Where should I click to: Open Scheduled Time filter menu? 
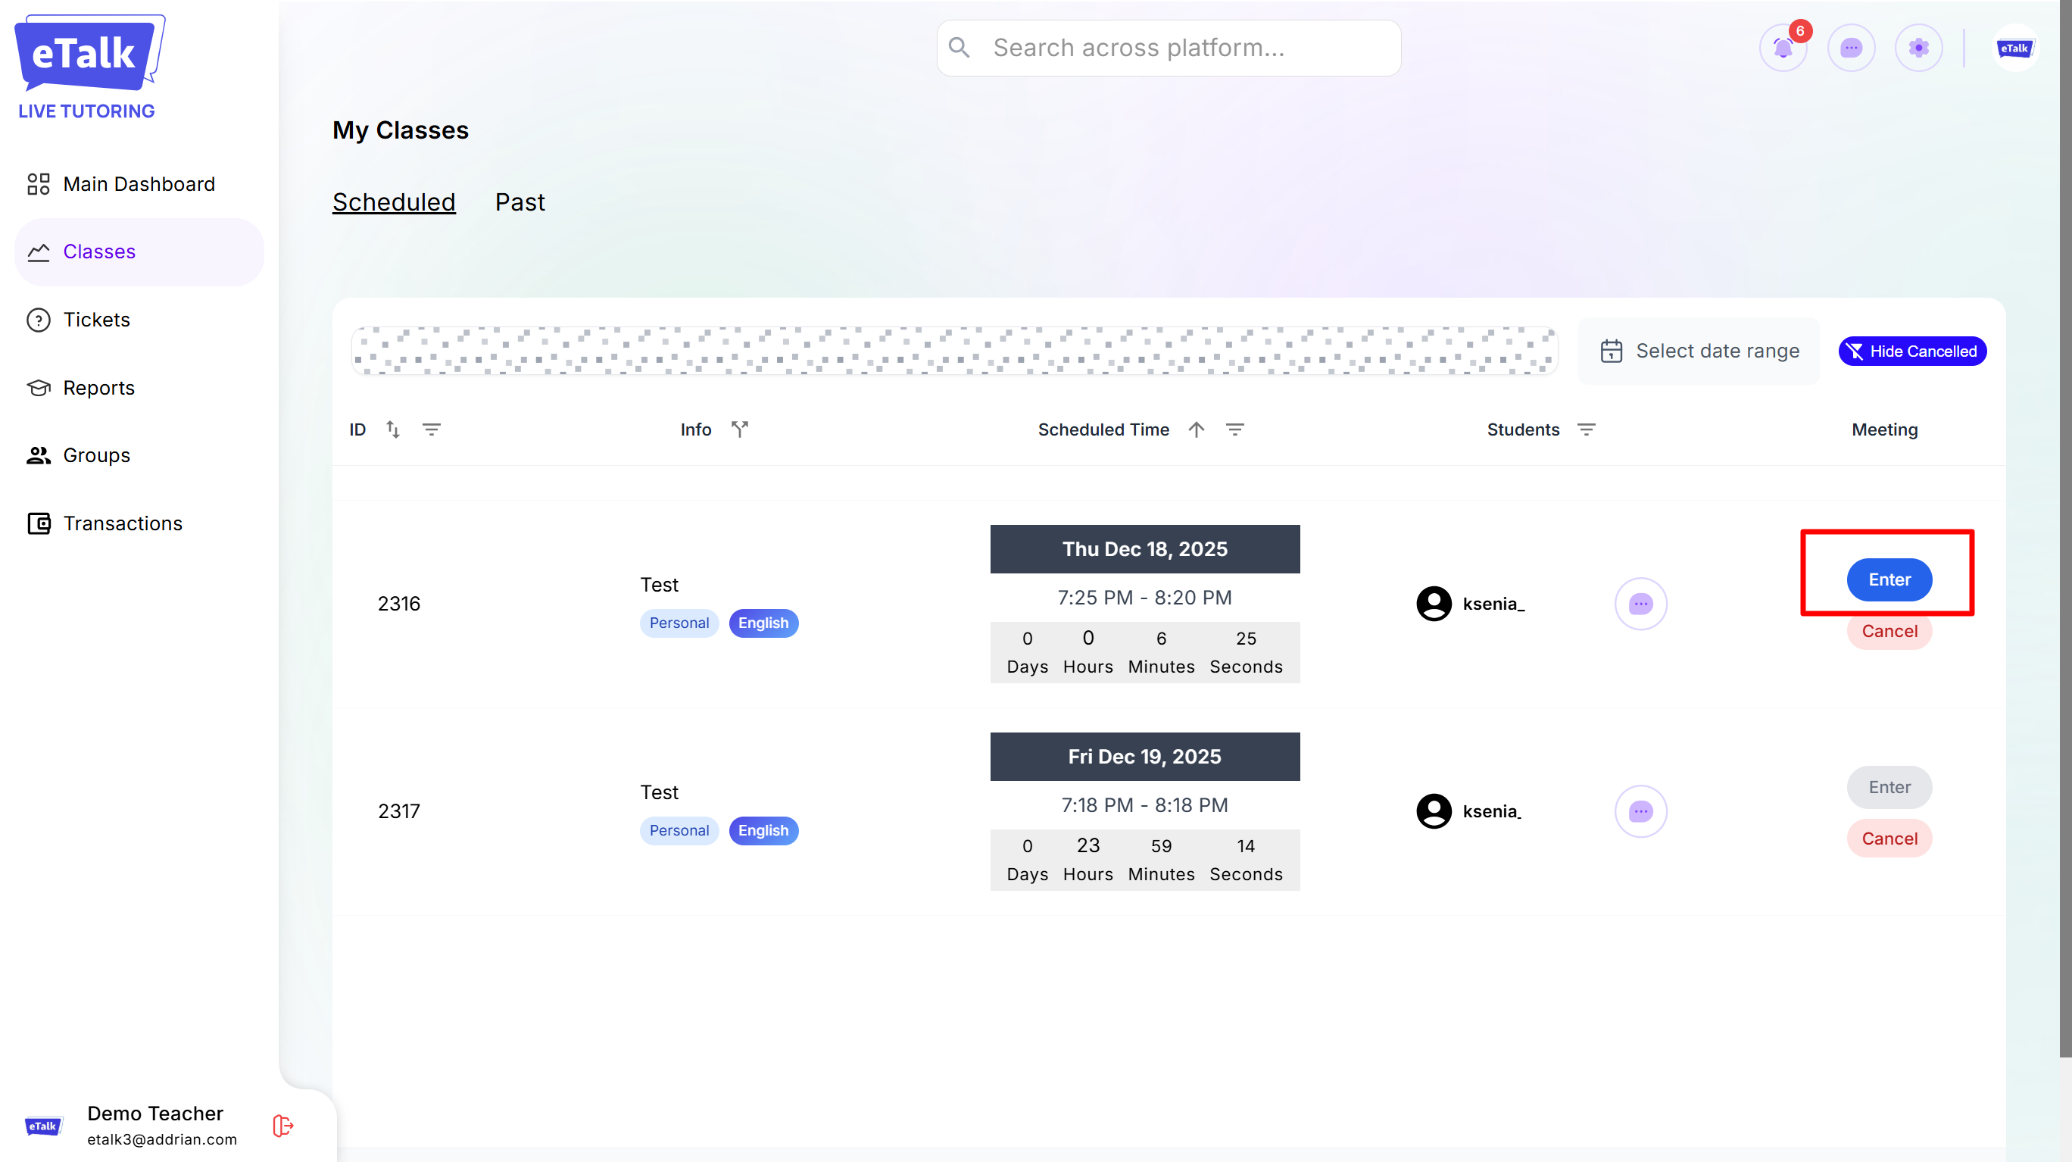click(x=1234, y=430)
